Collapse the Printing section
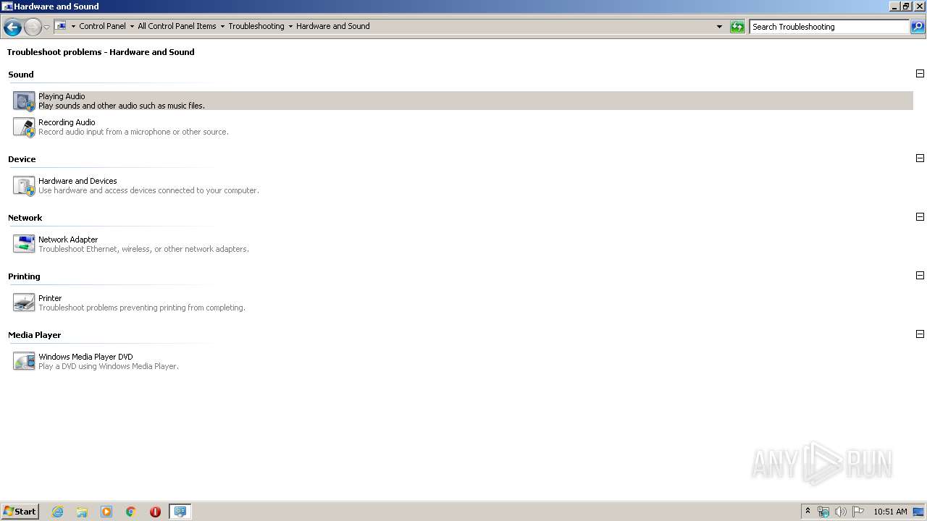The width and height of the screenshot is (927, 521). click(920, 276)
